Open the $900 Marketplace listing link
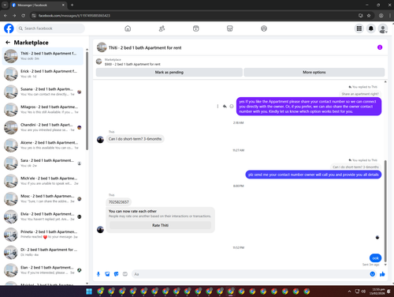 [132, 64]
